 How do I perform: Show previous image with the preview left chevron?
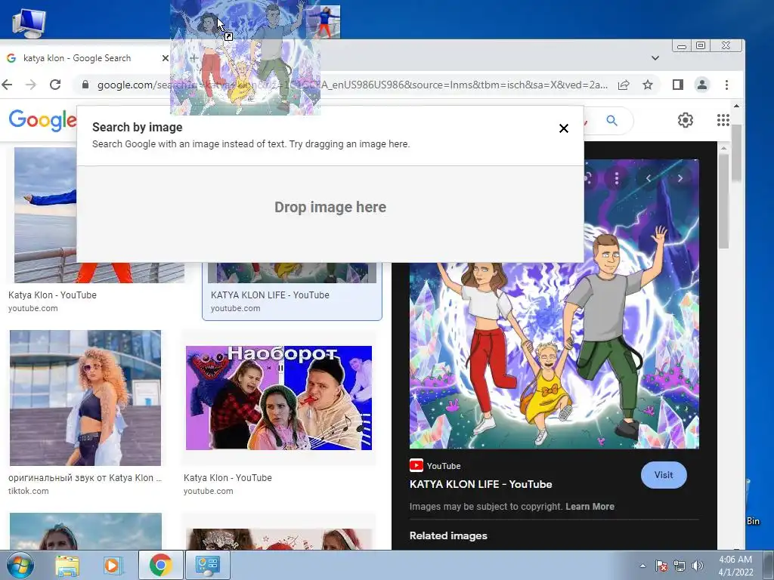(649, 178)
